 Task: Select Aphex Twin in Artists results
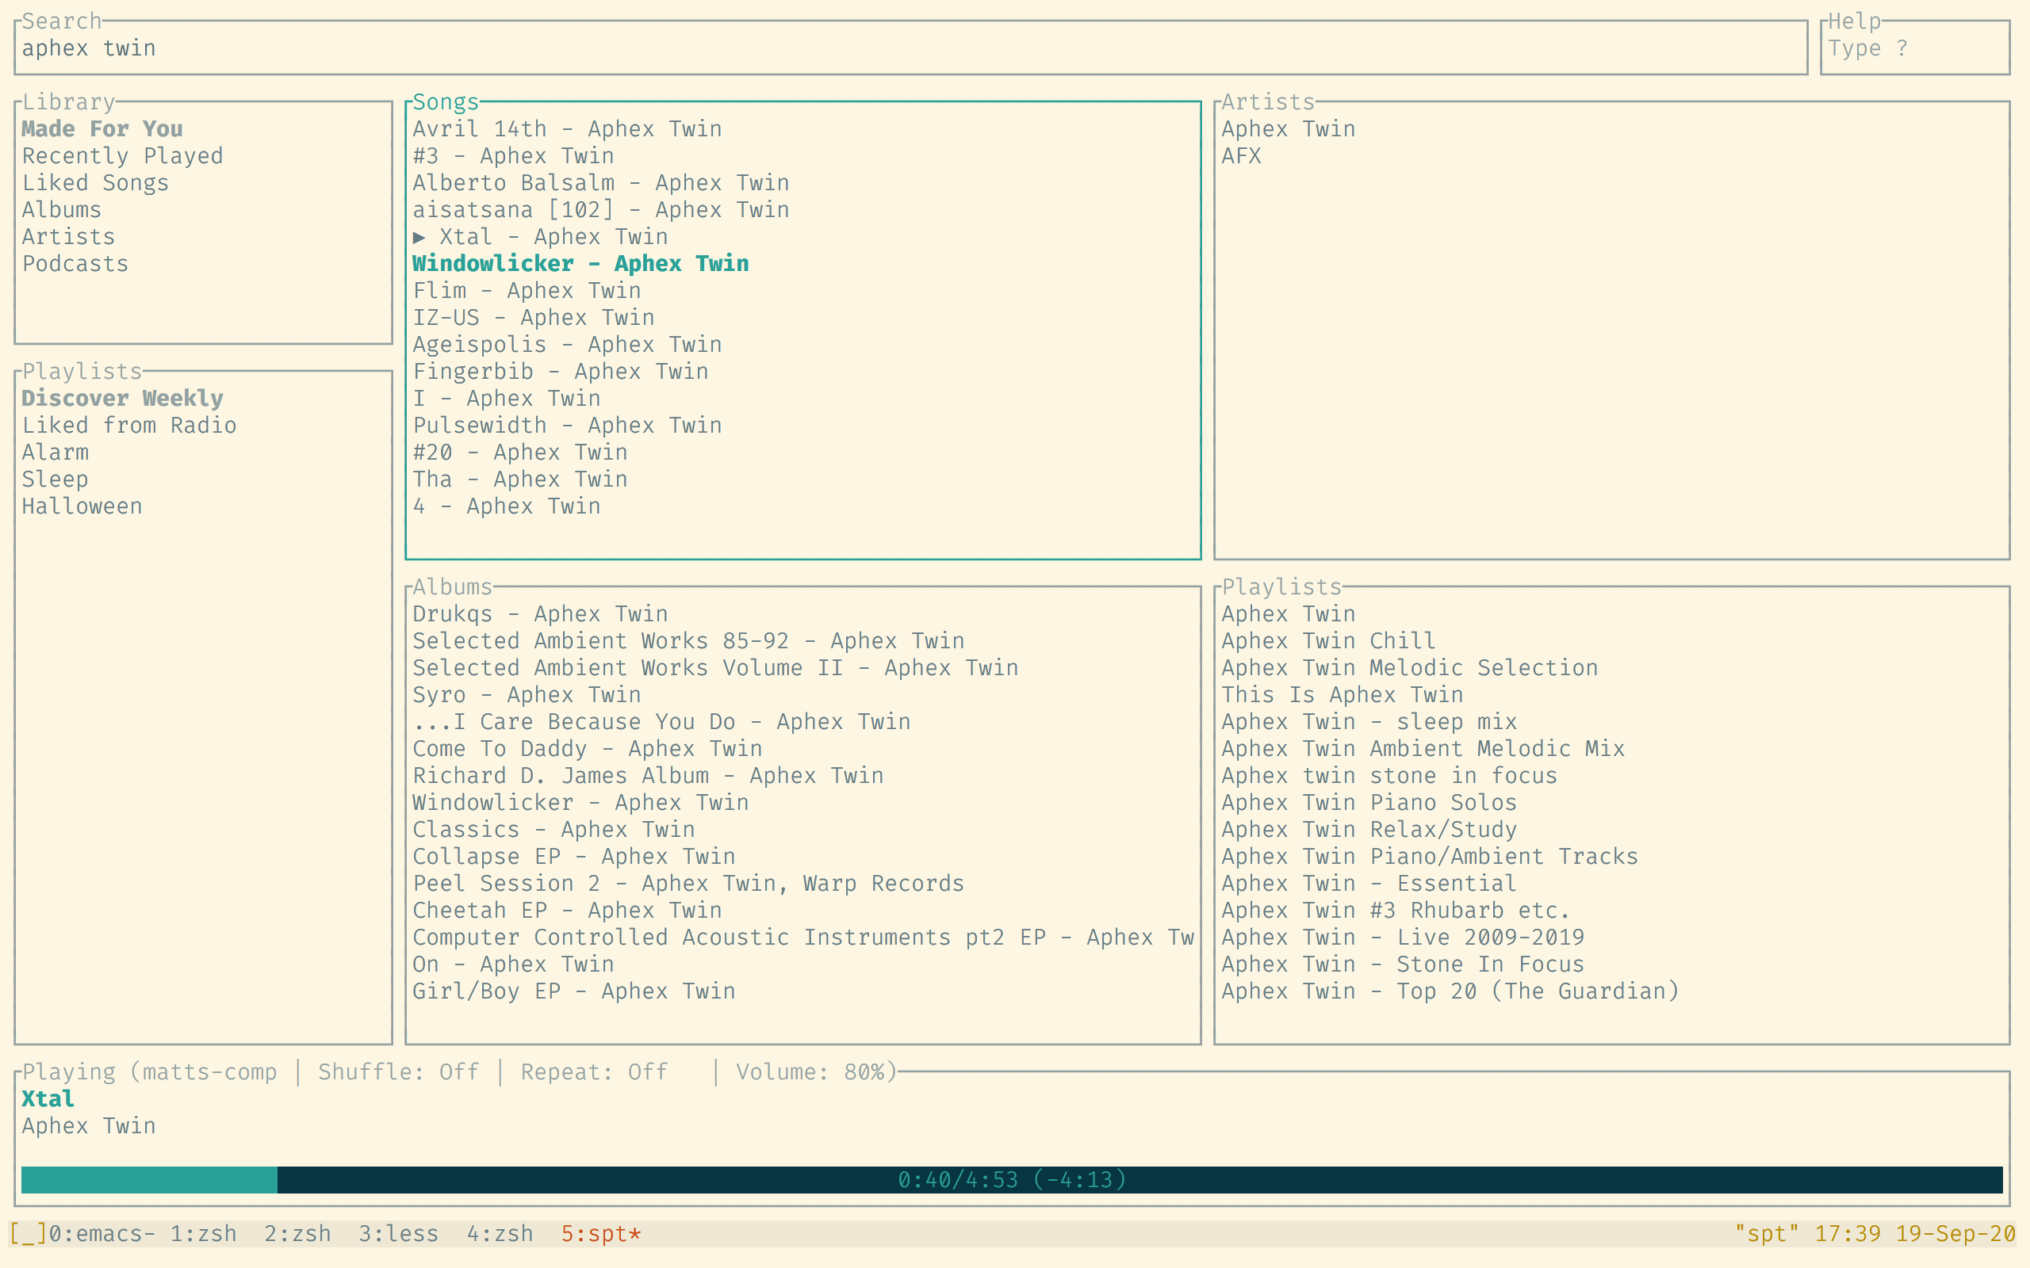[1289, 129]
